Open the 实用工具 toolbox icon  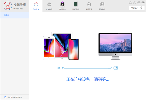89,4
